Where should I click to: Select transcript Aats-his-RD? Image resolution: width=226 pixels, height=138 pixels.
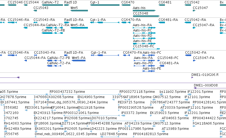(x=142, y=36)
